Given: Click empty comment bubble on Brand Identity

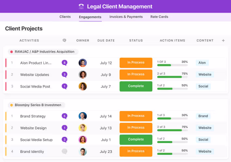Looking at the screenshot, I should [65, 152].
